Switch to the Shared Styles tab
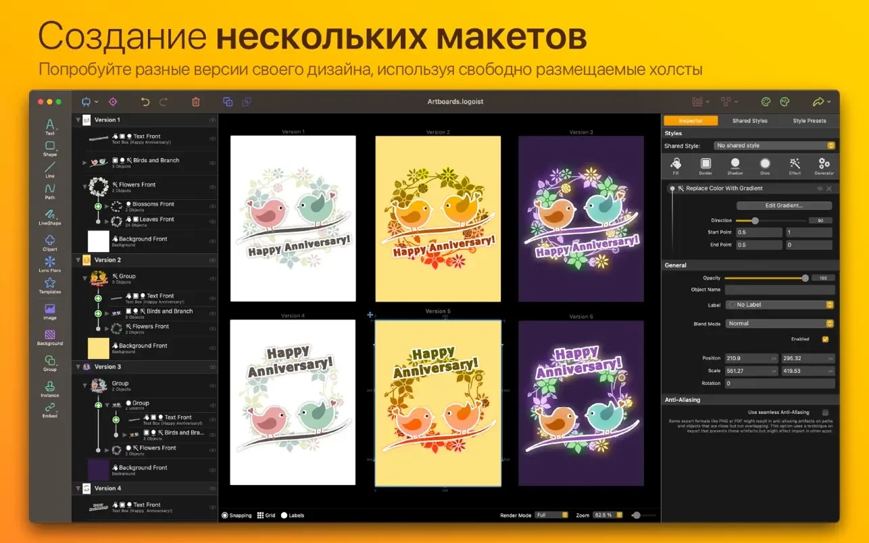The image size is (869, 543). tap(749, 121)
